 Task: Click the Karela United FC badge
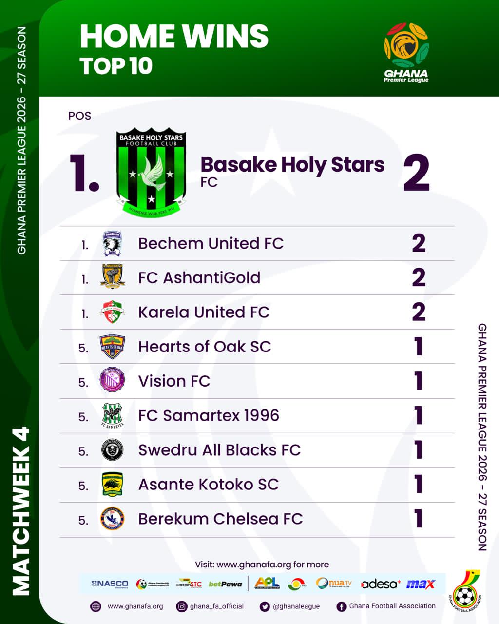[x=112, y=312]
